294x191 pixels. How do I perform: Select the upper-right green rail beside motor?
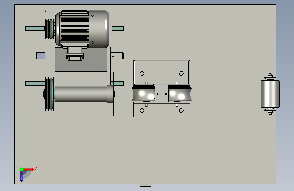click(118, 29)
